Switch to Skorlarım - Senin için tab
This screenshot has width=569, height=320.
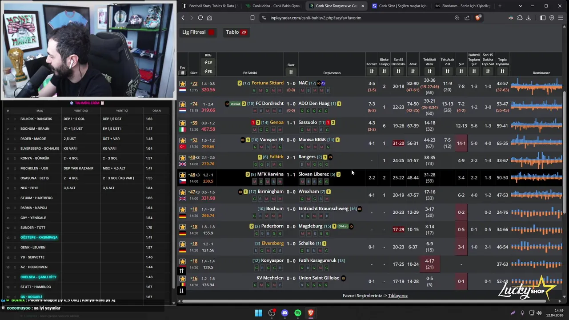click(462, 6)
